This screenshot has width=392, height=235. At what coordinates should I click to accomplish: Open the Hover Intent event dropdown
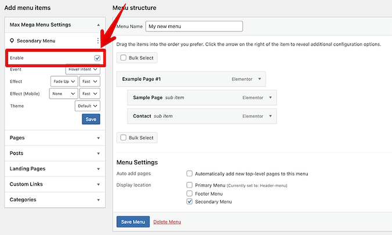click(x=82, y=70)
